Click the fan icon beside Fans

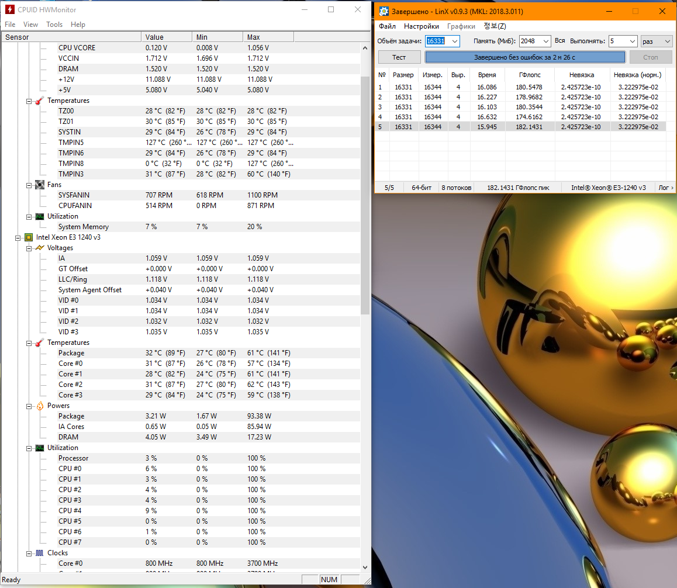39,185
